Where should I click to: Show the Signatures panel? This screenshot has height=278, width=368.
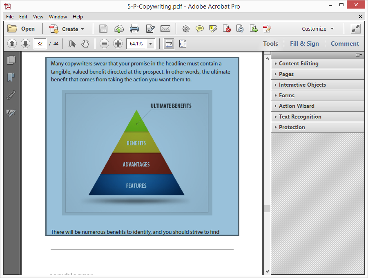pos(11,113)
